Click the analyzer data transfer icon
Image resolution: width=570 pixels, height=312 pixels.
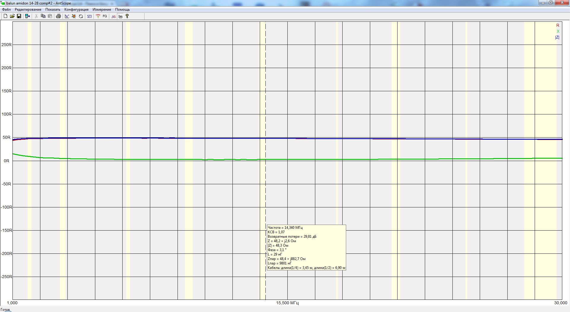tap(28, 16)
